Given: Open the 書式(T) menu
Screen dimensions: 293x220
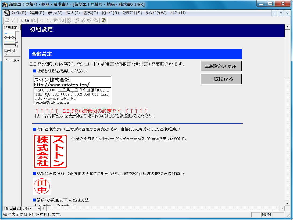Looking at the screenshot, I should pos(91,13).
